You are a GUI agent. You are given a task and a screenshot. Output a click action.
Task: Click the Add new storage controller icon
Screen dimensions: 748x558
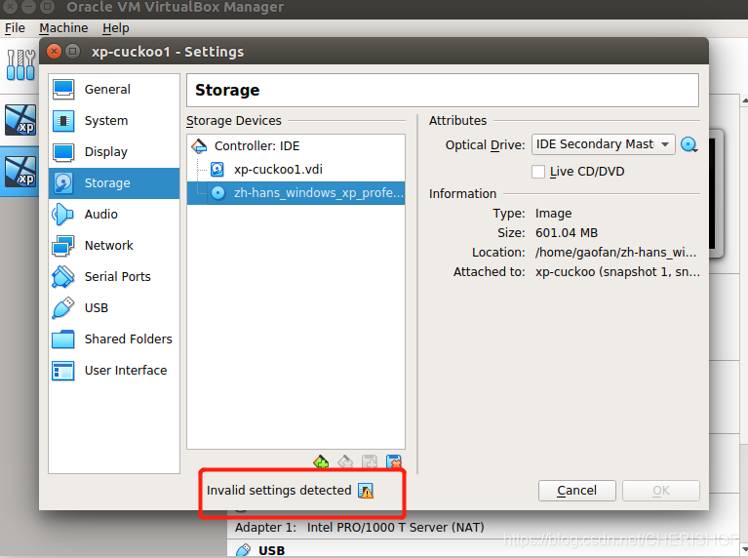tap(321, 462)
